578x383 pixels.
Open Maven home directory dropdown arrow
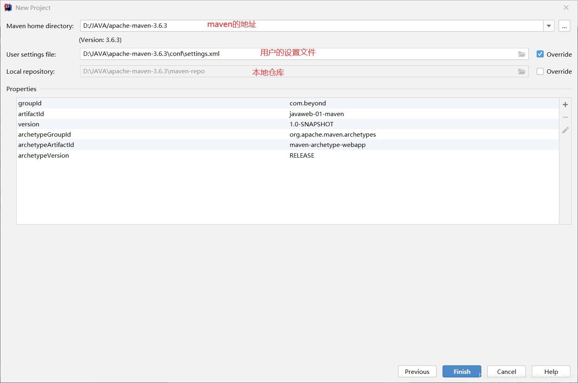tap(549, 26)
